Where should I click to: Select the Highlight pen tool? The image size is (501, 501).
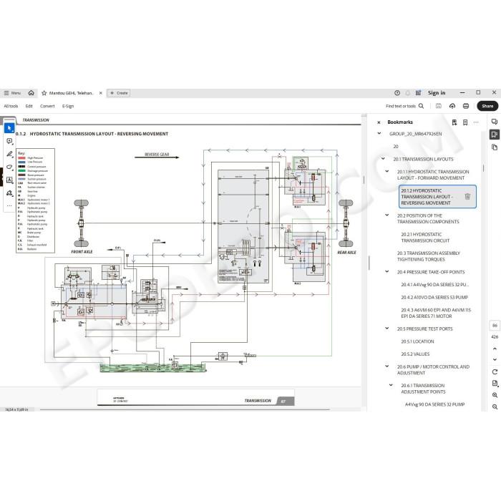pyautogui.click(x=9, y=154)
